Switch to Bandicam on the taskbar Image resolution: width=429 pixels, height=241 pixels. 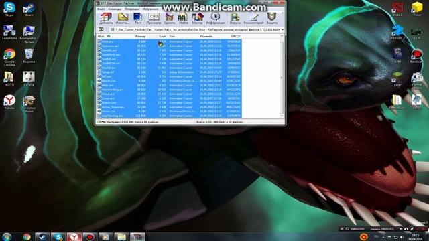click(90, 236)
